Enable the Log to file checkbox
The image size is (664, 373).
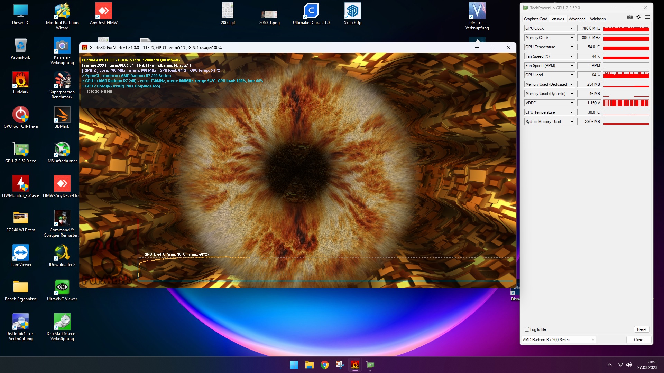pos(527,329)
